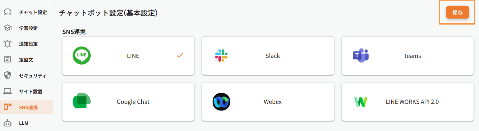Click the LINE WORKS green W logo
This screenshot has width=479, height=131.
[x=361, y=102]
